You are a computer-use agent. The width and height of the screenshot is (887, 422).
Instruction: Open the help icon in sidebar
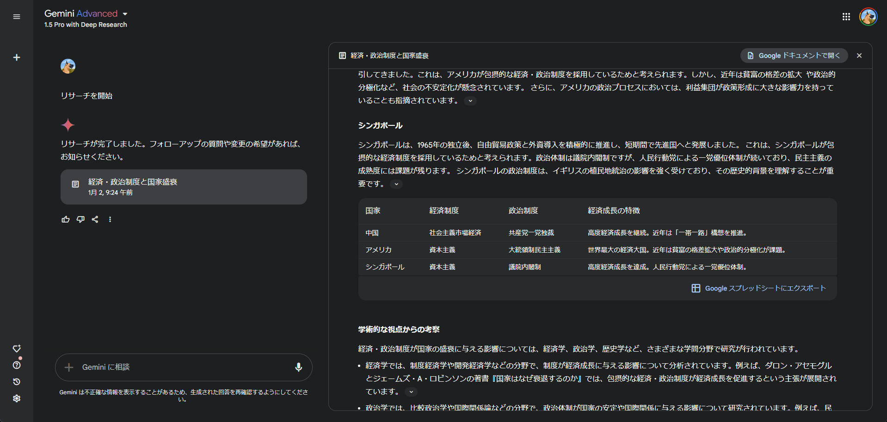pyautogui.click(x=17, y=365)
